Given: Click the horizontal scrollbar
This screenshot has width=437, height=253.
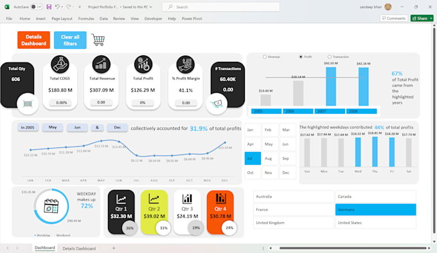Looking at the screenshot, I should 353,248.
